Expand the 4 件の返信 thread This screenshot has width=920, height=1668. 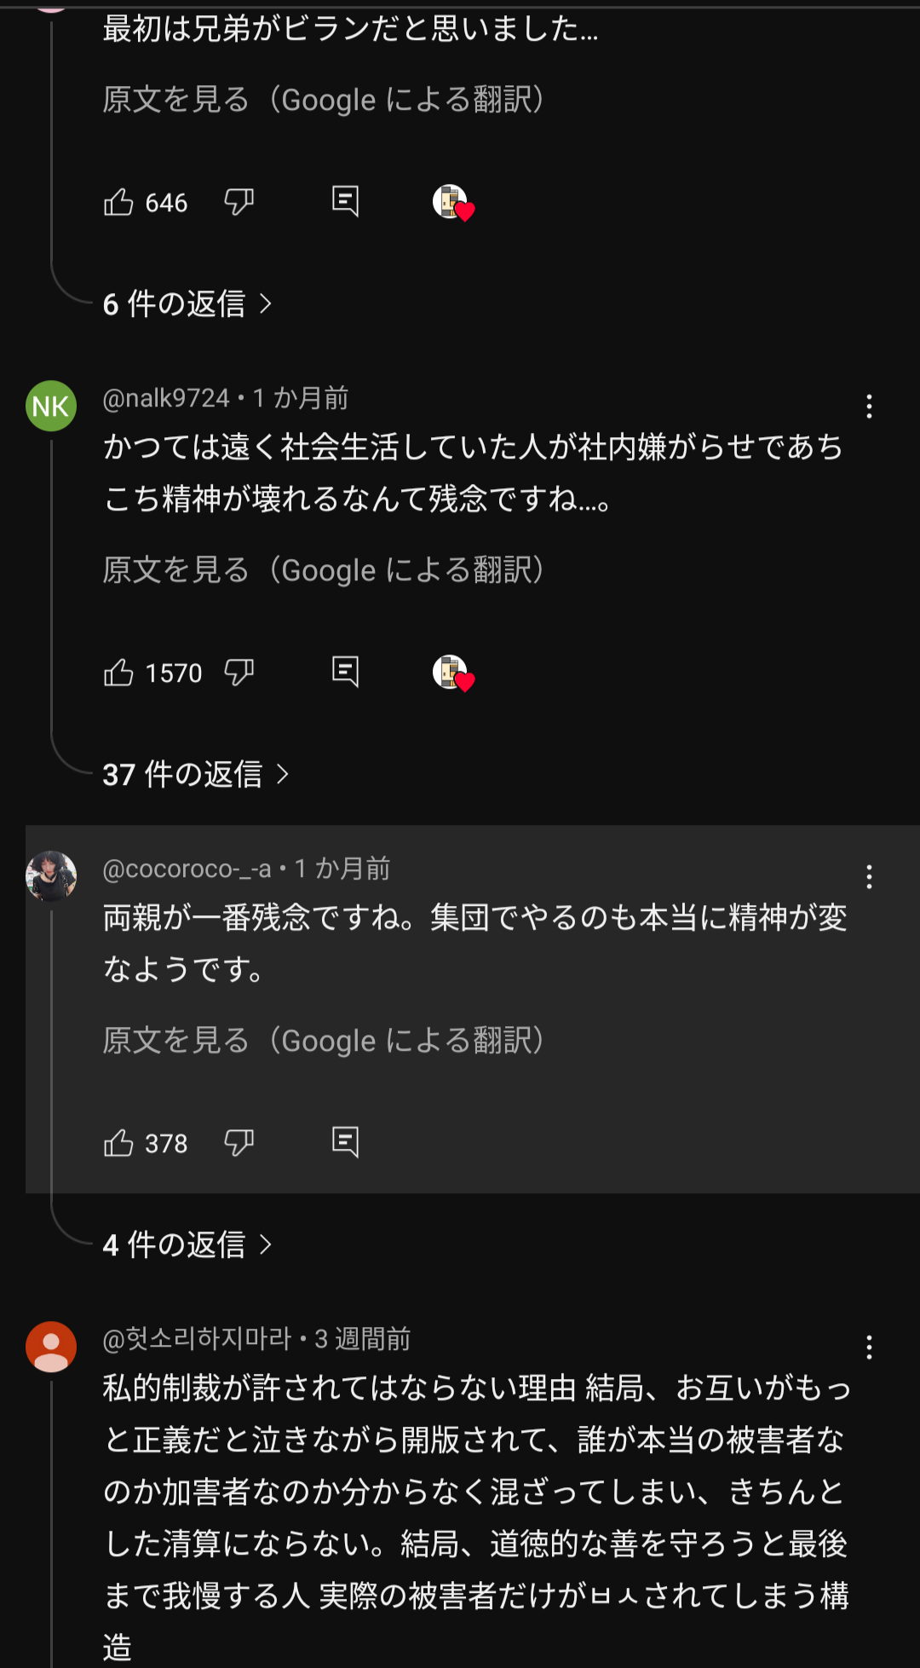click(x=187, y=1245)
